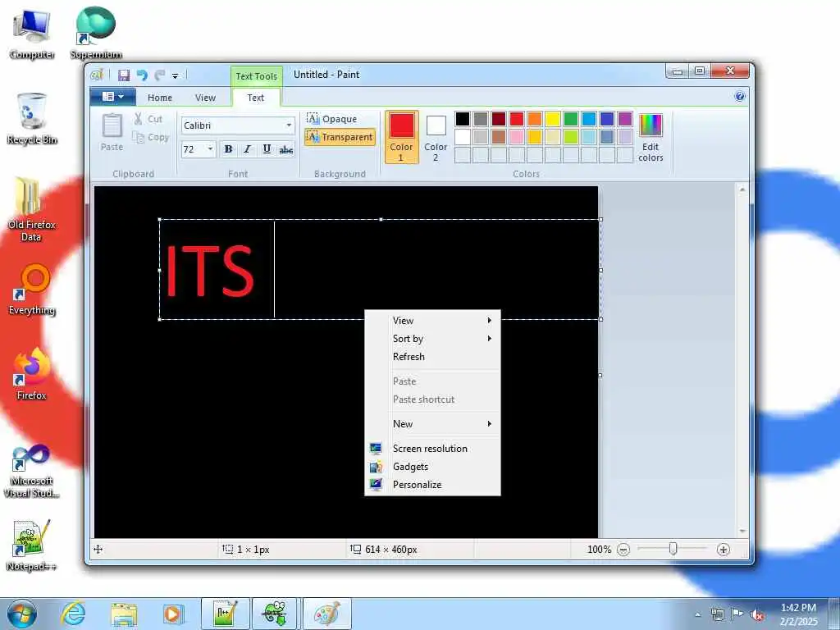Select Supermium desktop shortcut

tap(96, 33)
